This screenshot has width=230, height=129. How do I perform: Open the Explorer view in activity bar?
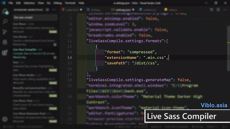point(5,11)
